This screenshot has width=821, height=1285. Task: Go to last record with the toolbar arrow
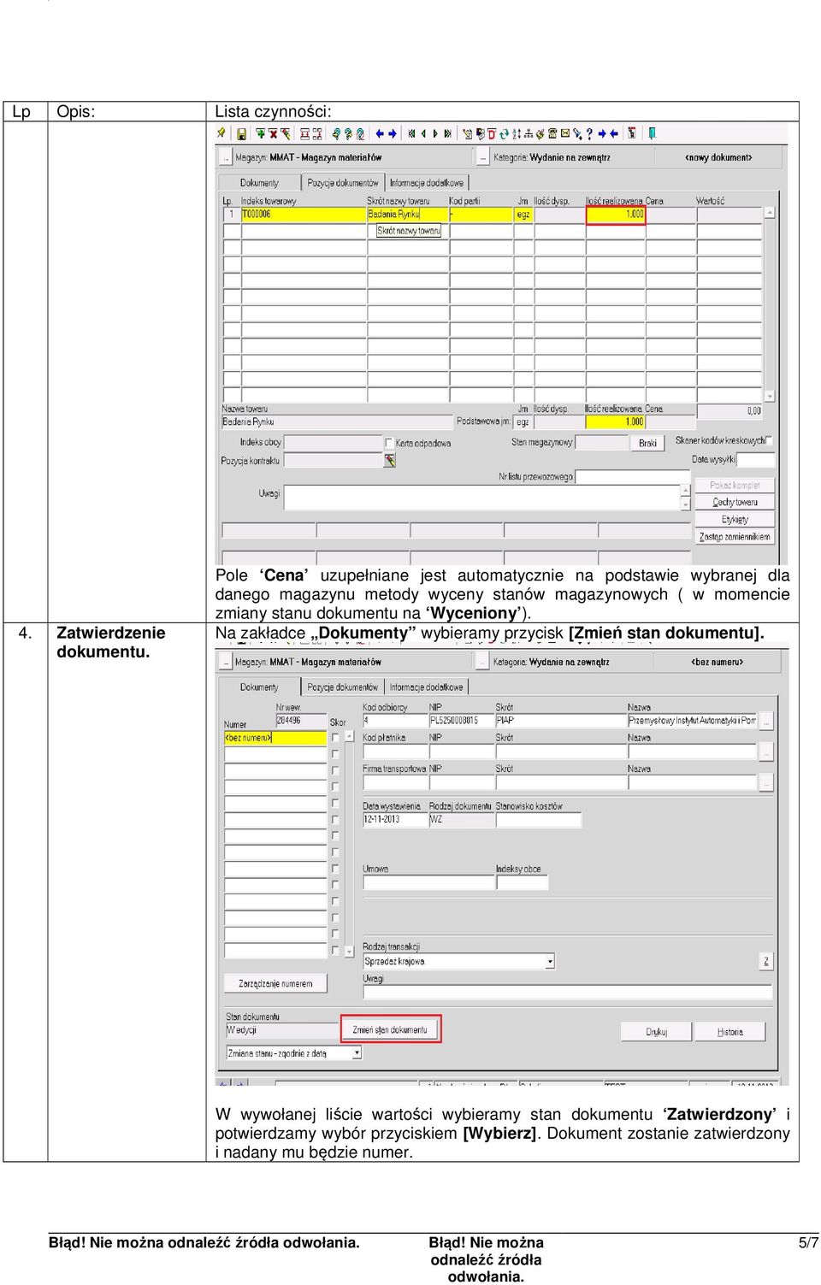pyautogui.click(x=447, y=133)
